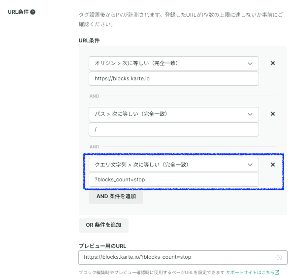Open the パス > 次に等しい dropdown
The width and height of the screenshot is (295, 278).
coord(174,114)
